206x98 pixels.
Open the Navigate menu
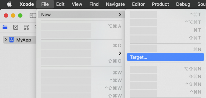tap(115, 4)
